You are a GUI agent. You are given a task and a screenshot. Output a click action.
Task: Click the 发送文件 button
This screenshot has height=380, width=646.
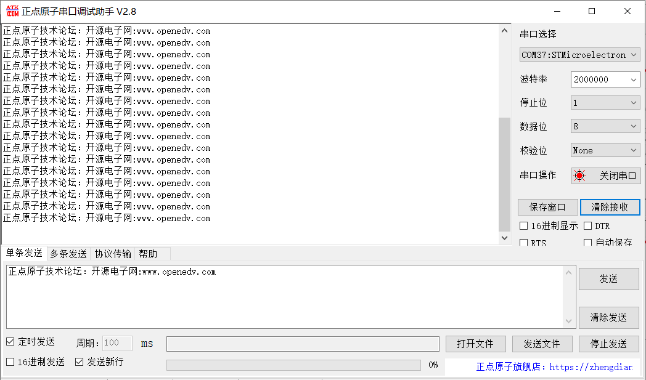pos(542,343)
